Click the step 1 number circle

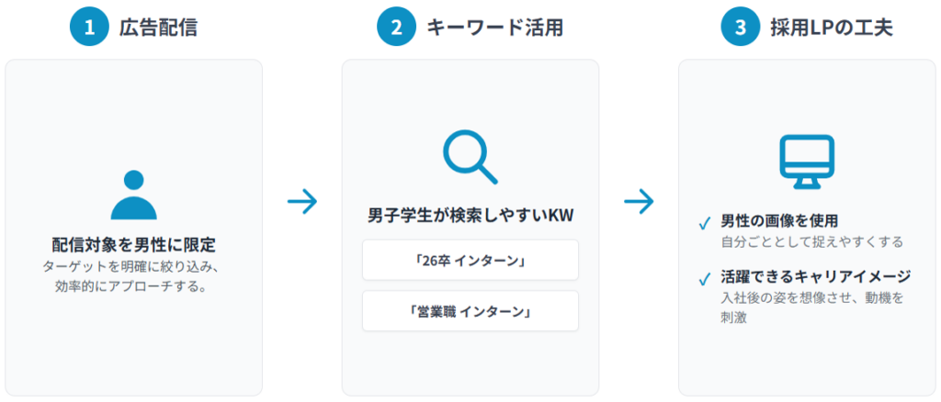pos(89,28)
